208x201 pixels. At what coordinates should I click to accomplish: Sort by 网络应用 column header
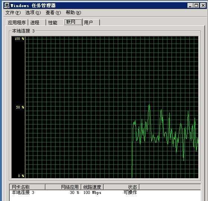click(63, 187)
